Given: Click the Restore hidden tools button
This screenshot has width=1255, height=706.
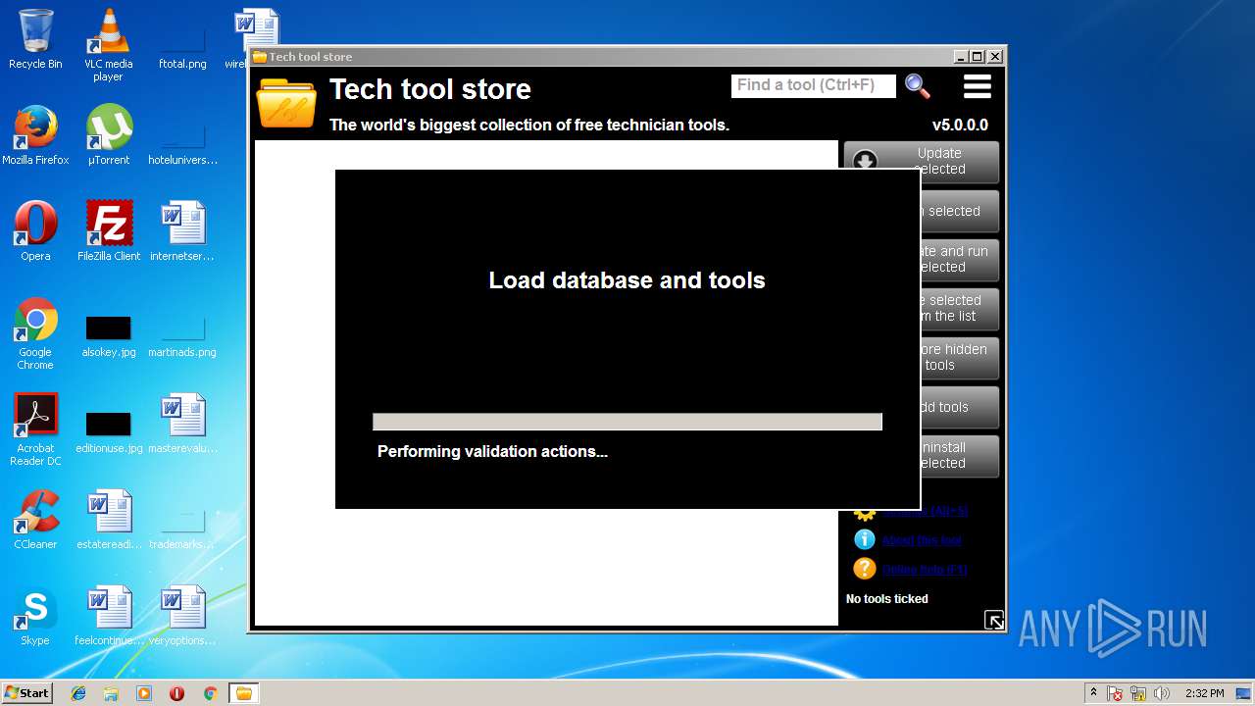Looking at the screenshot, I should click(x=959, y=358).
